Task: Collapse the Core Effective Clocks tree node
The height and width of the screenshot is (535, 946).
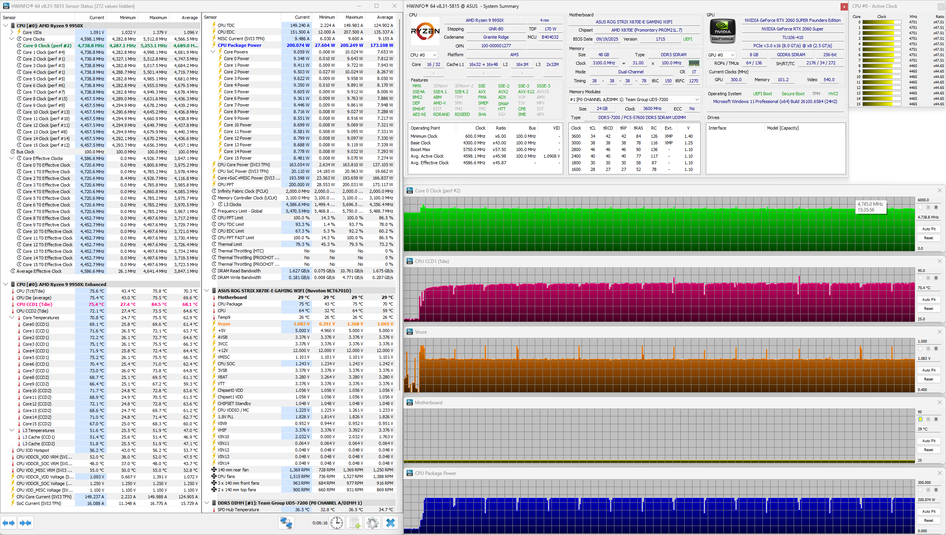Action: click(x=12, y=158)
